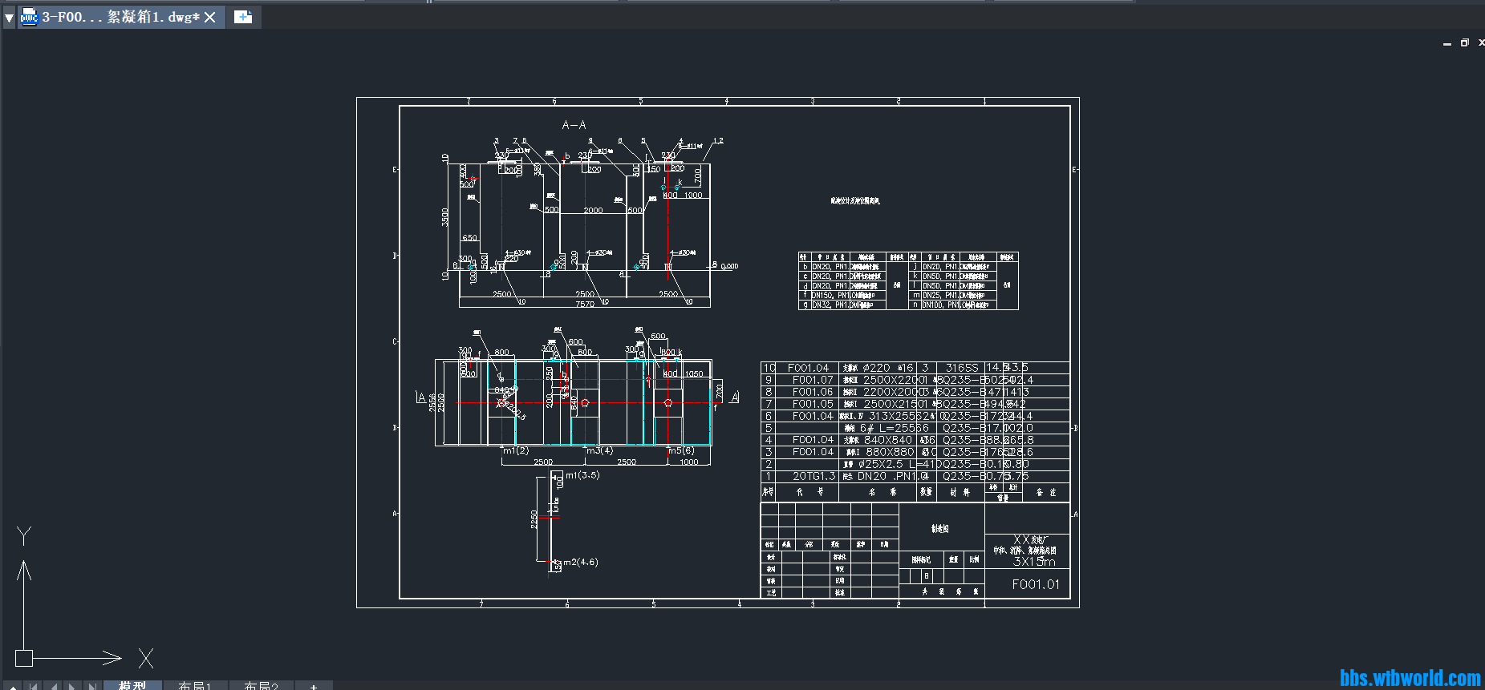This screenshot has width=1485, height=690.
Task: Jump to the last layout tab
Action: click(x=92, y=686)
